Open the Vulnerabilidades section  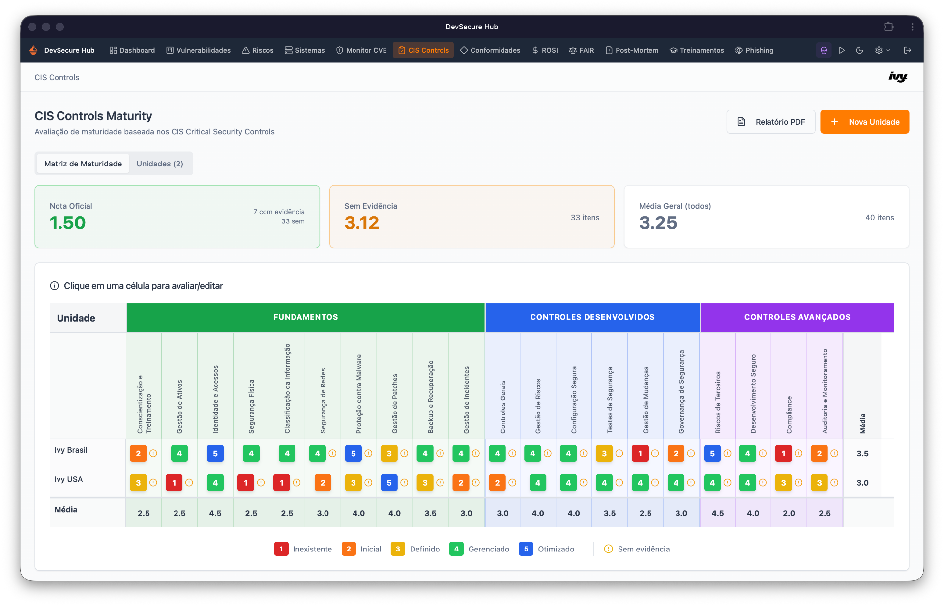pyautogui.click(x=199, y=50)
